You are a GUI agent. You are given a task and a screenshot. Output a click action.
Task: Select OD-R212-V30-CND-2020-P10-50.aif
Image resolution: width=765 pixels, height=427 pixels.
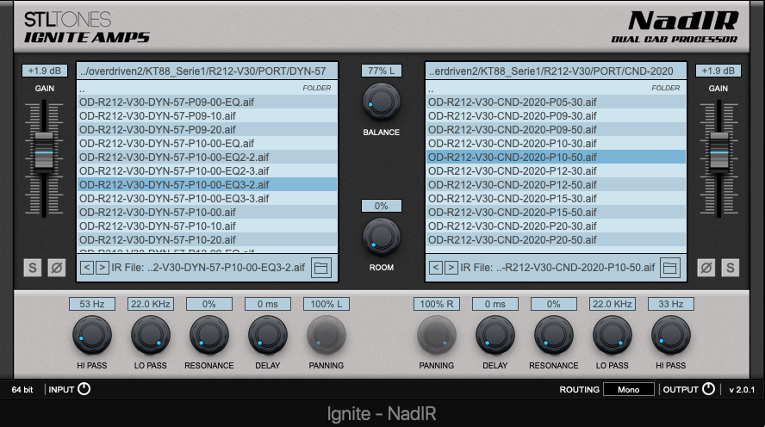point(556,157)
